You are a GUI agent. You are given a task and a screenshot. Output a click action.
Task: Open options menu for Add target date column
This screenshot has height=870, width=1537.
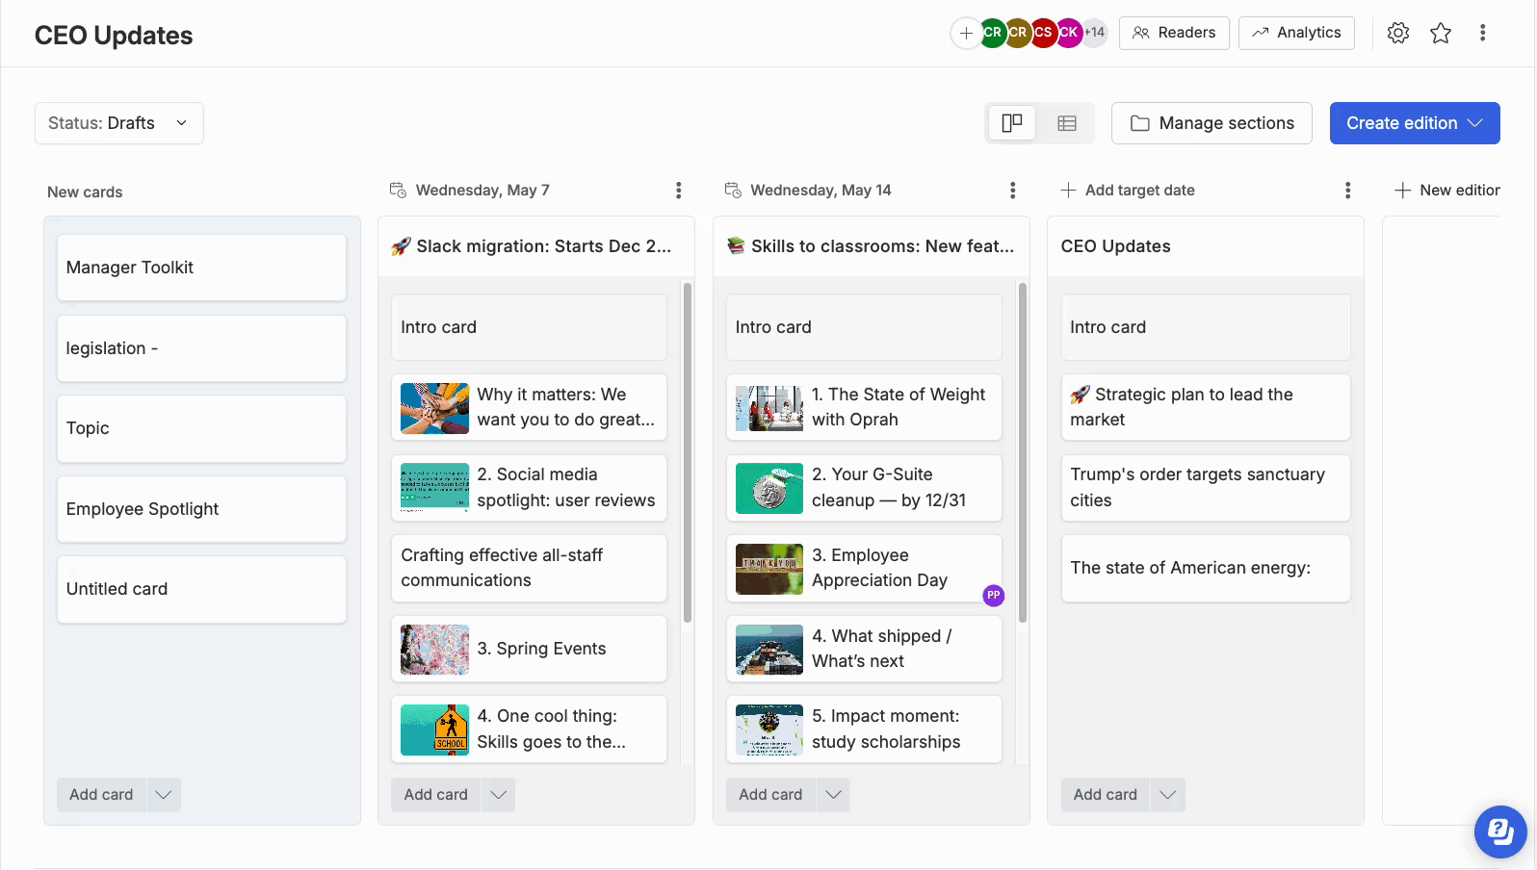click(1348, 191)
